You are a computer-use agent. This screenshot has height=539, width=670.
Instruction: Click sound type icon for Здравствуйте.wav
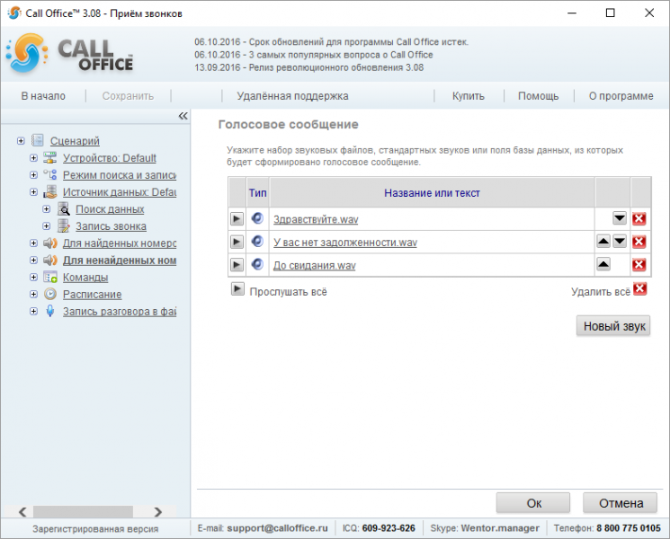[x=257, y=218]
